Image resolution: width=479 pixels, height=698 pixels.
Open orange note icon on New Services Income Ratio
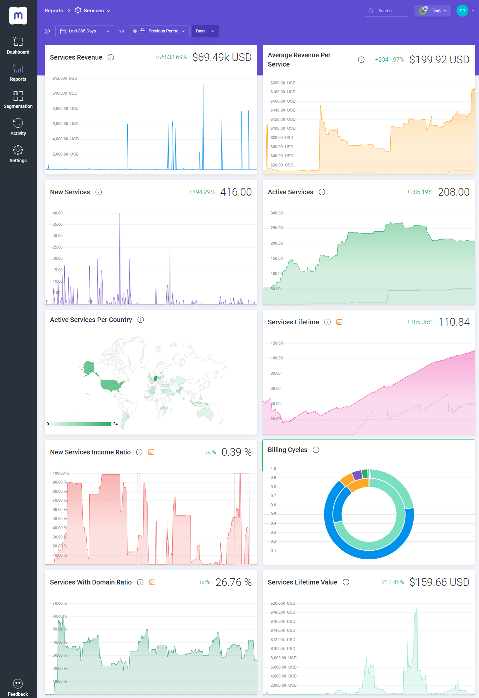click(x=151, y=452)
